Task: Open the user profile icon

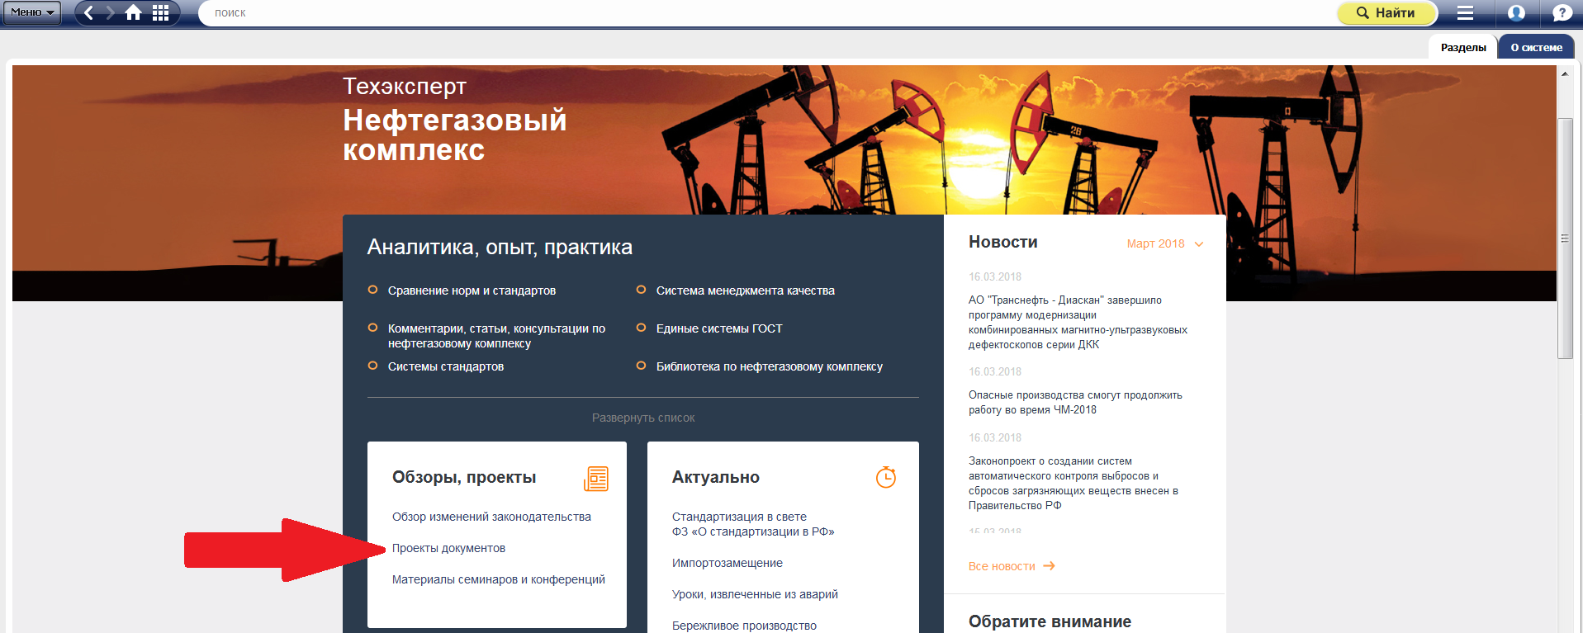Action: (x=1516, y=12)
